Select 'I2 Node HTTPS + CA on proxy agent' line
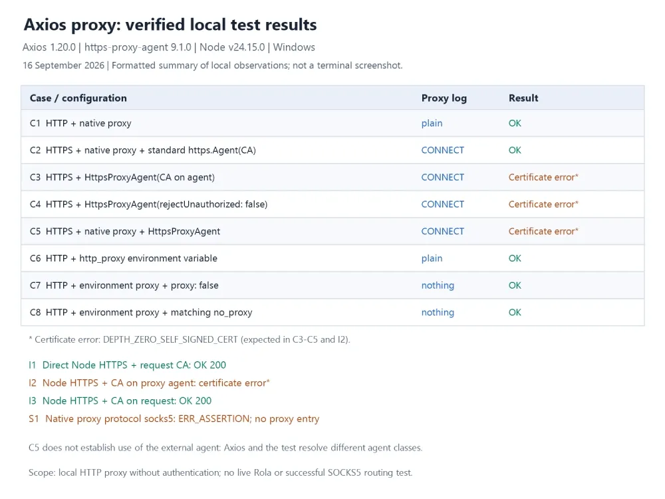Screen dimensions: 665x499 (149, 383)
